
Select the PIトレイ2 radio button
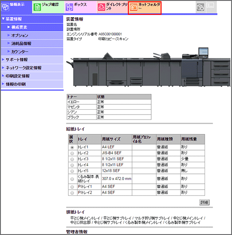pos(72,193)
